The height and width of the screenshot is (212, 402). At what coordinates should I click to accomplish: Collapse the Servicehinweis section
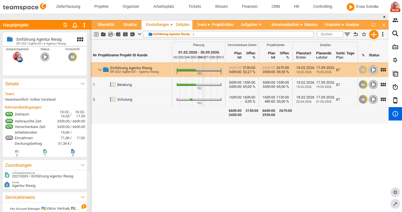[83, 197]
